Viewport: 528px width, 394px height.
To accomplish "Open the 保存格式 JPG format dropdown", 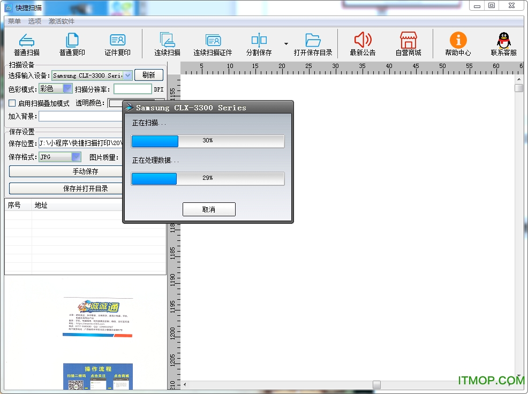I will pos(76,157).
